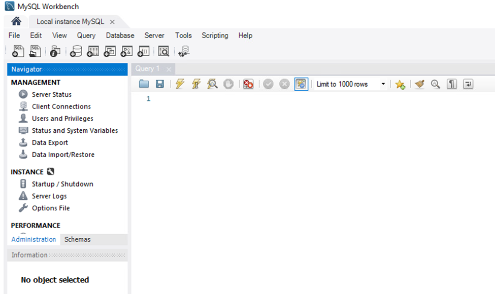Screen dimensions: 495x294
Task: Create a new schema icon
Action: point(76,51)
